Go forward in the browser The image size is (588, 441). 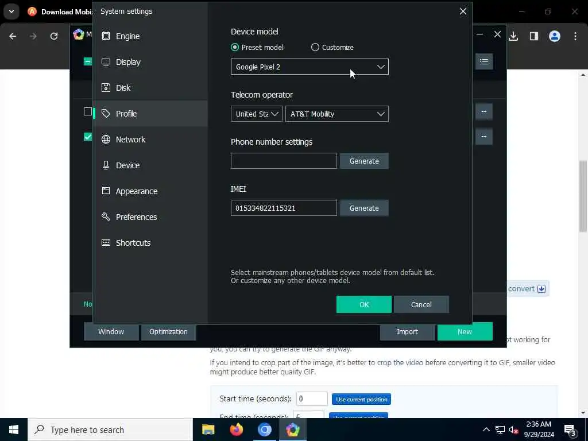(33, 36)
